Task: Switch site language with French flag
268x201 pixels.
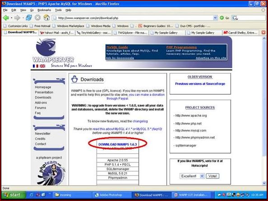Action: coord(35,66)
